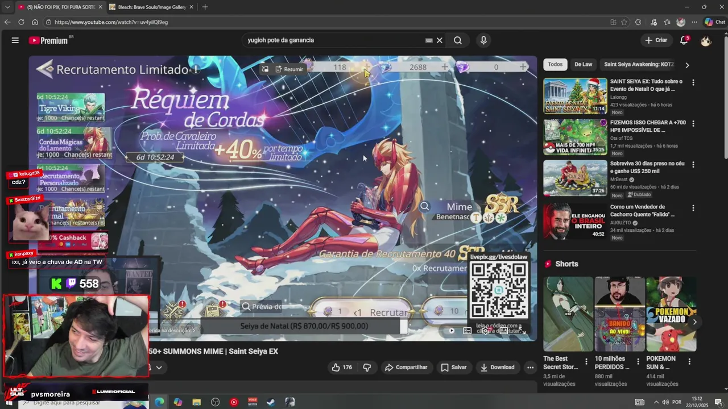Expand the channel dropdown chevron under the title
The width and height of the screenshot is (728, 409).
(x=159, y=368)
